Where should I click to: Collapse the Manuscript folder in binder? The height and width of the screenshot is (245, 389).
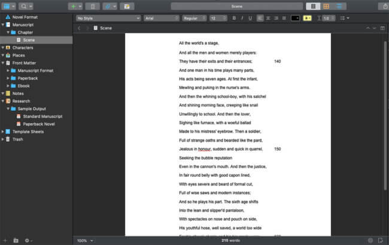point(3,25)
